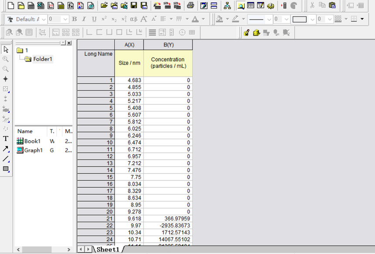Create a new graph window
Image resolution: width=375 pixels, height=254 pixels.
pyautogui.click(x=51, y=6)
